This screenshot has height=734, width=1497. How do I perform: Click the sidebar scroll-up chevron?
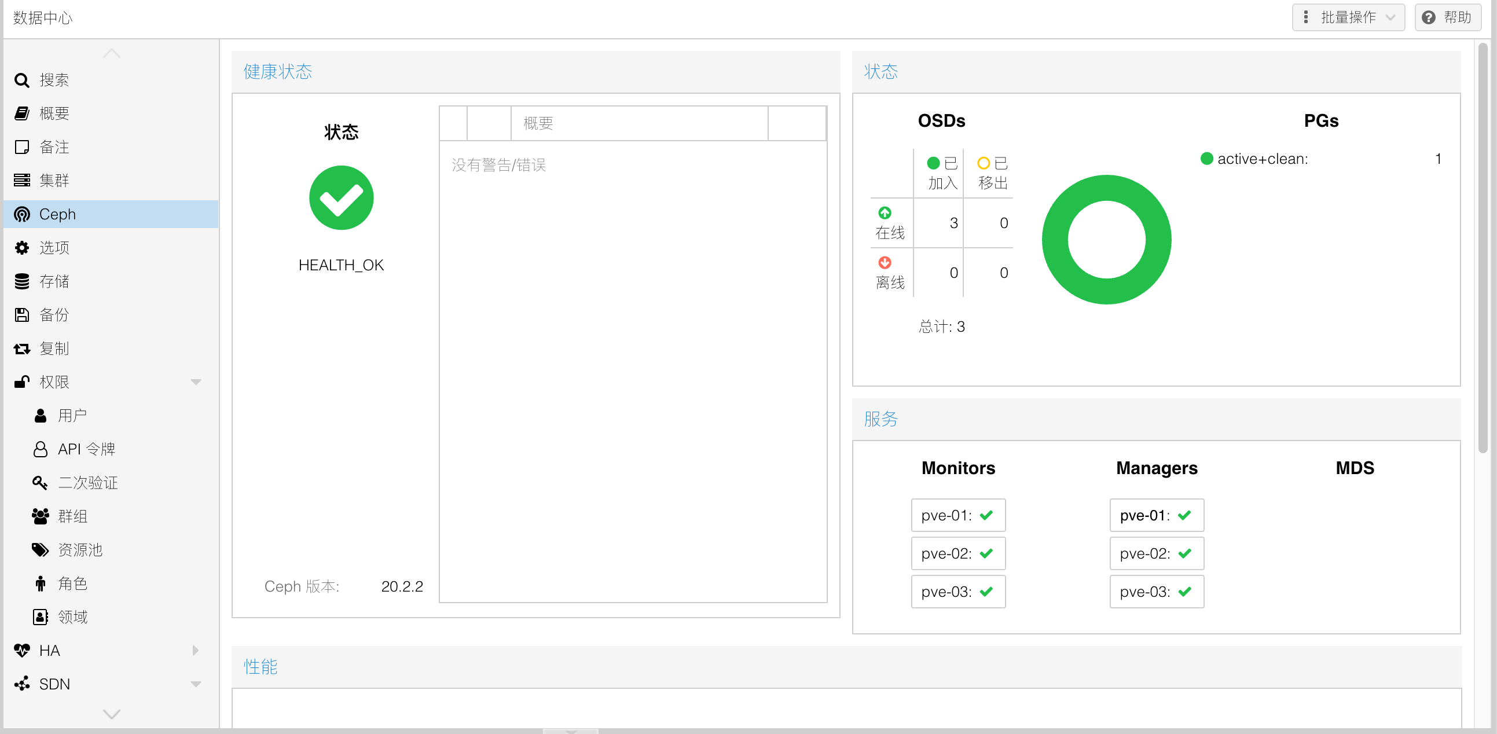pyautogui.click(x=111, y=53)
